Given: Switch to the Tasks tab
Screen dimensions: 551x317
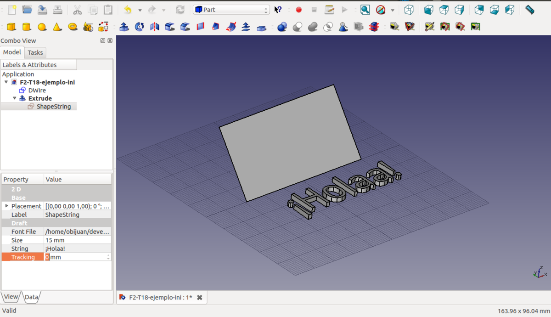Looking at the screenshot, I should pos(35,52).
